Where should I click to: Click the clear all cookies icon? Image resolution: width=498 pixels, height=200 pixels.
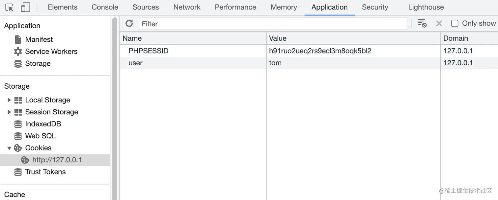422,23
